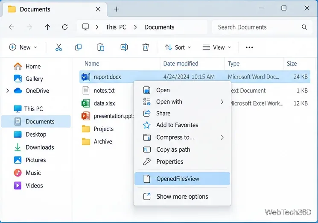Click the Archive folder icon
This screenshot has width=318, height=223.
86,141
